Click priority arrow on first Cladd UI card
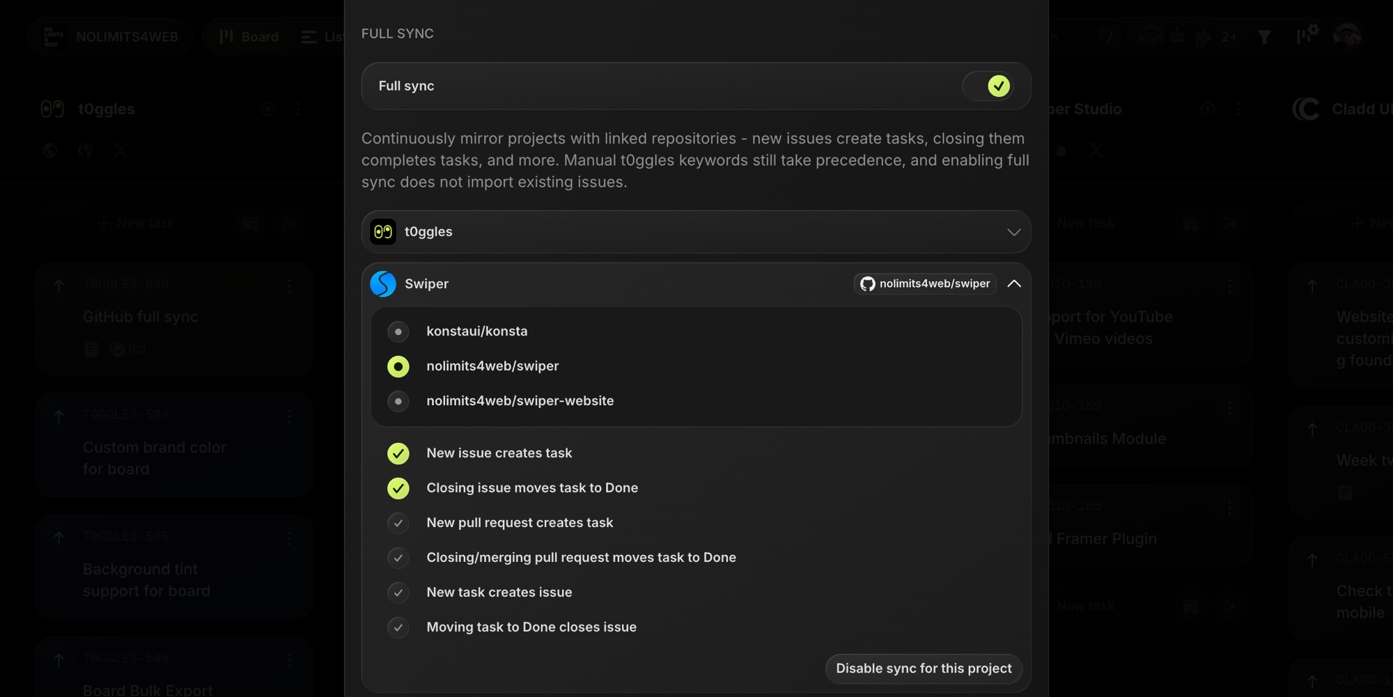The image size is (1393, 697). tap(1312, 285)
